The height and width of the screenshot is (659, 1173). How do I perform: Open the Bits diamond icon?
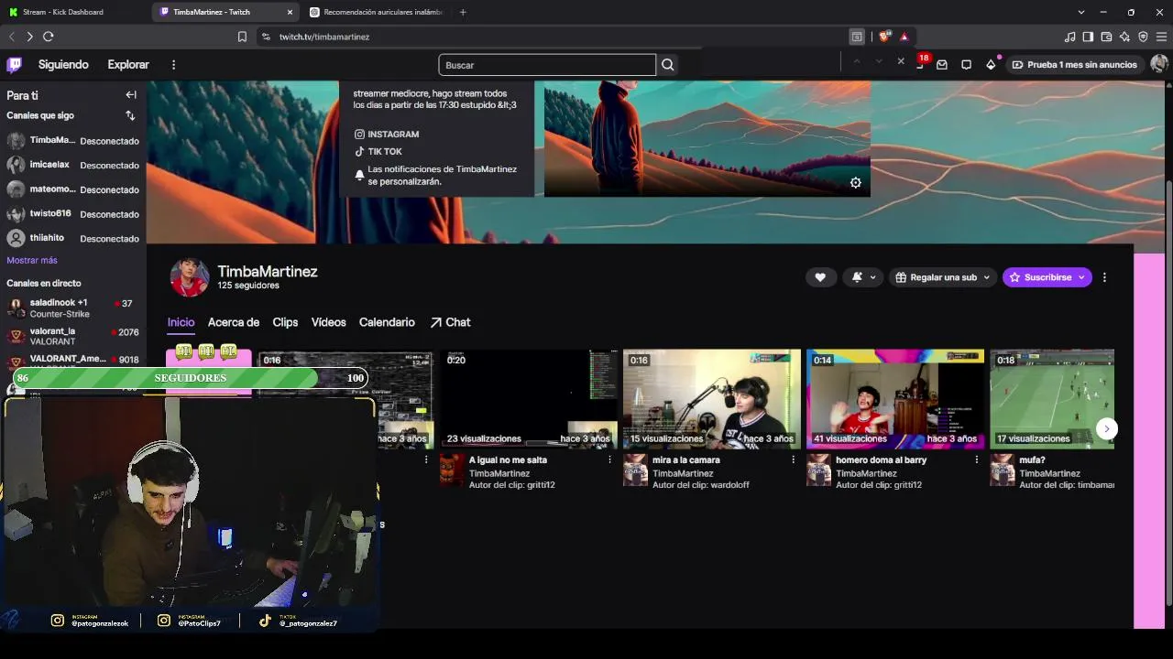(991, 65)
